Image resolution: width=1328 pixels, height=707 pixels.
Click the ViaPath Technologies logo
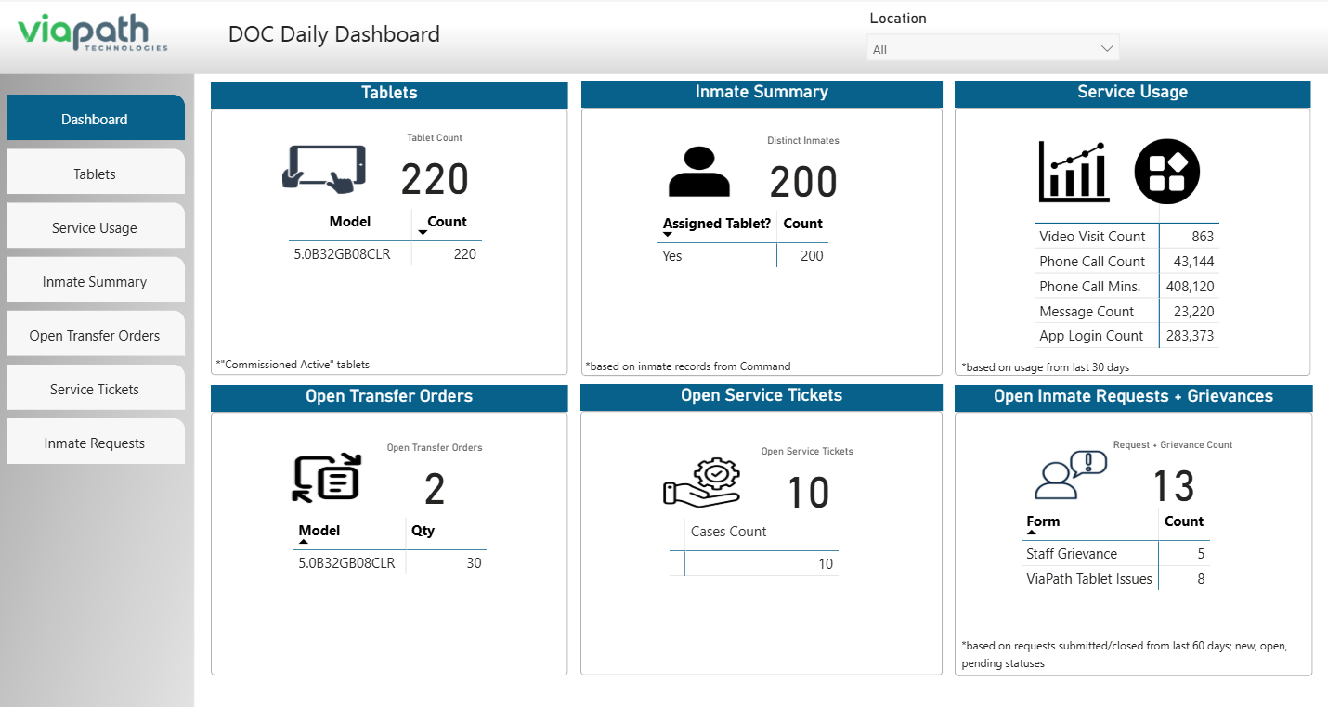pyautogui.click(x=93, y=34)
